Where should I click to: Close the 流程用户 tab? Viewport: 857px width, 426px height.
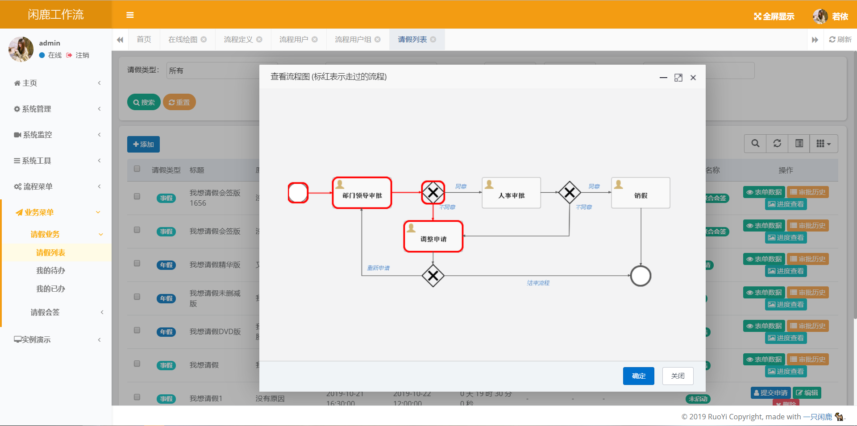tap(315, 40)
